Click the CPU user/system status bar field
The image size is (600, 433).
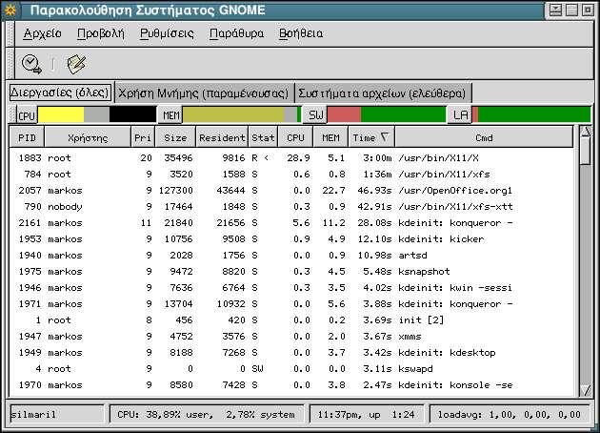pyautogui.click(x=207, y=415)
